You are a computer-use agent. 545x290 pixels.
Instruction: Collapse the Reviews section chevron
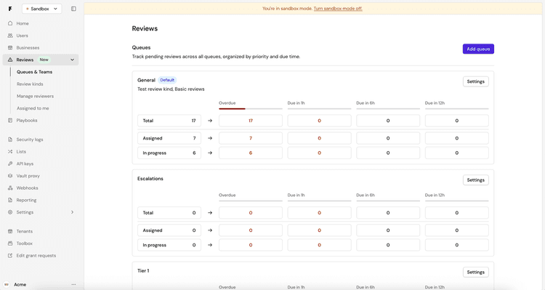click(x=72, y=60)
